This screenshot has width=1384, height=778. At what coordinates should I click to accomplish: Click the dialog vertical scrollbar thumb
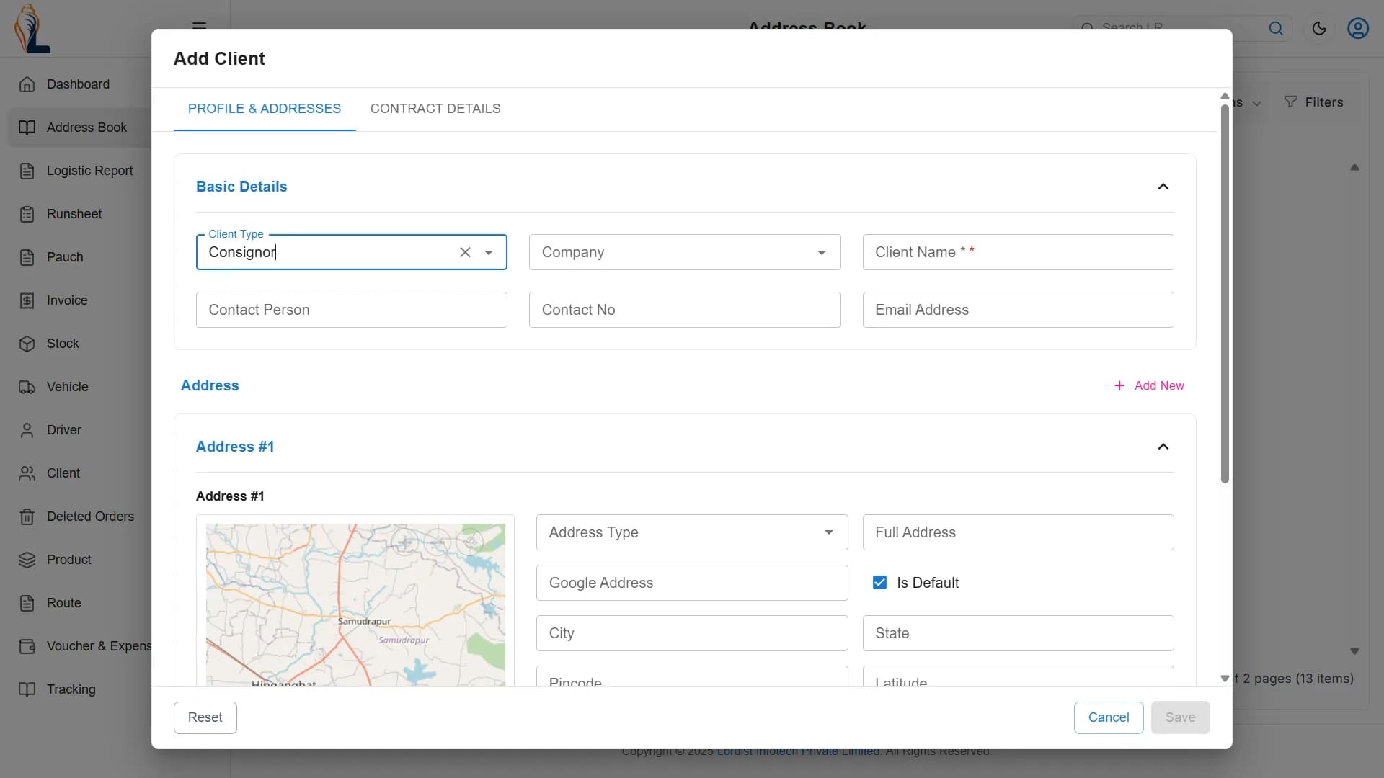pyautogui.click(x=1225, y=294)
